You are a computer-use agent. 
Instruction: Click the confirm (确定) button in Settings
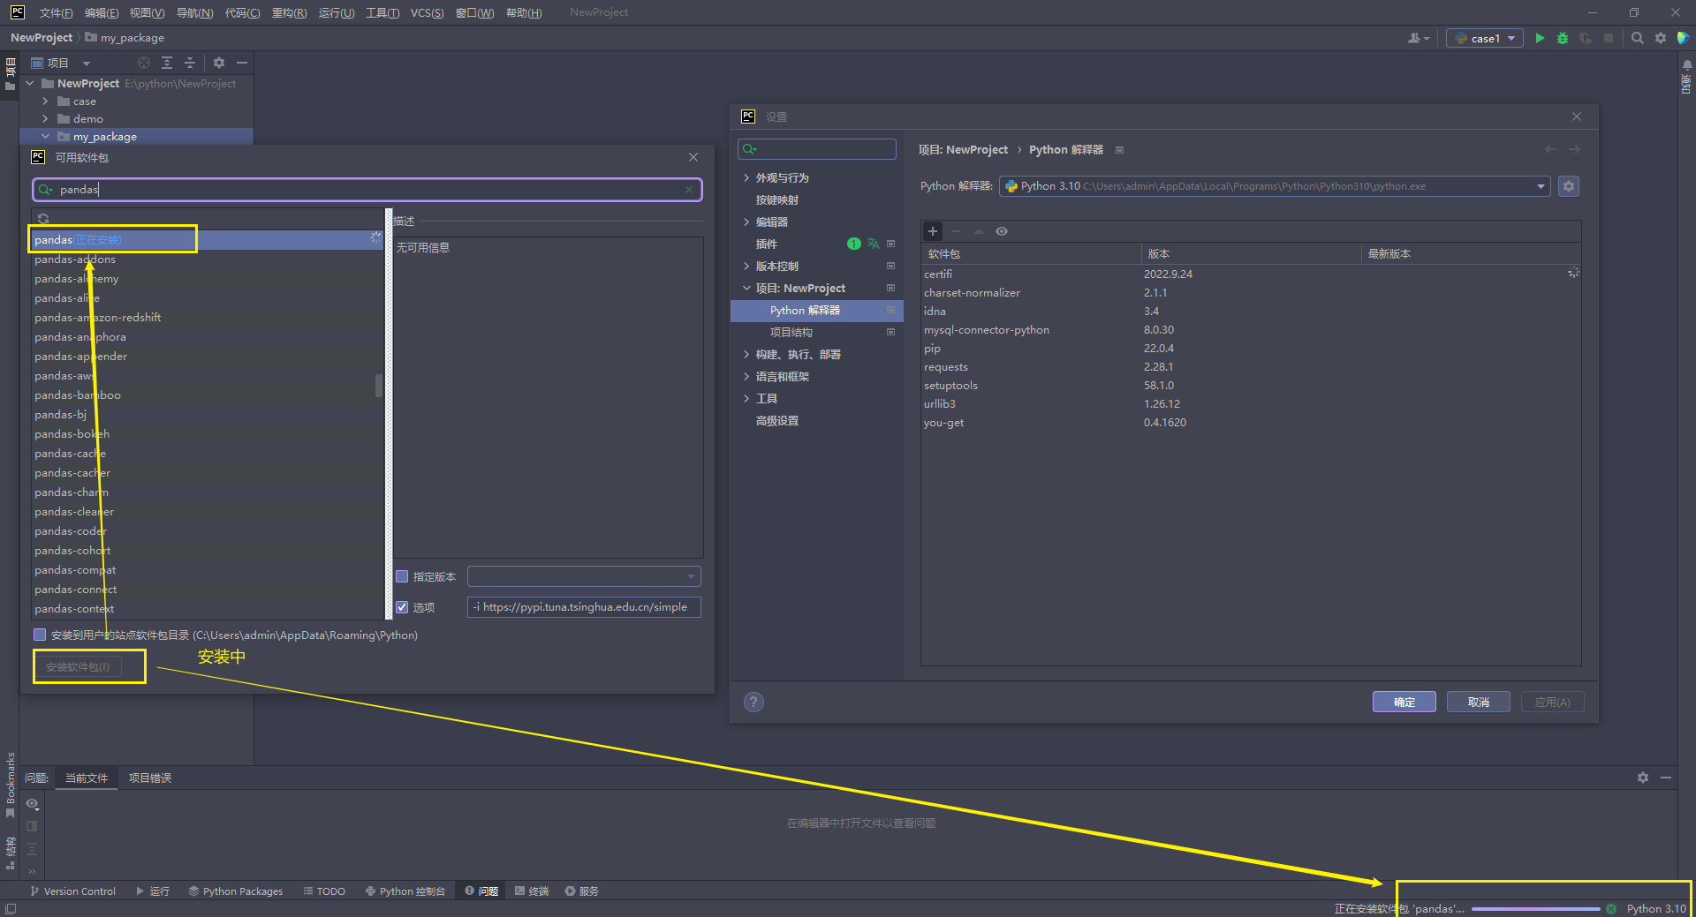(x=1404, y=702)
